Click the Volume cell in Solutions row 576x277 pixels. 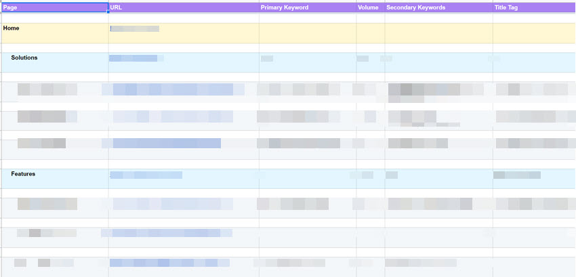click(x=370, y=62)
